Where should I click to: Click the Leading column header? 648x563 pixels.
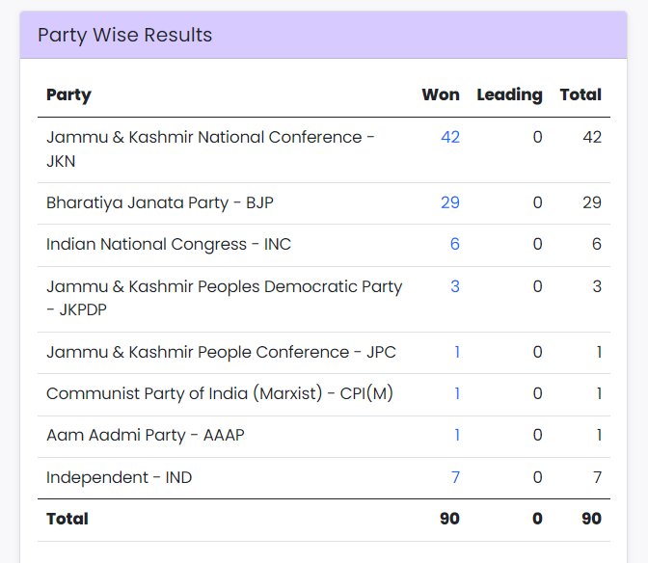click(509, 94)
